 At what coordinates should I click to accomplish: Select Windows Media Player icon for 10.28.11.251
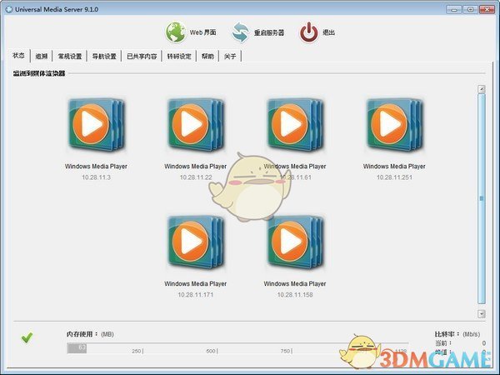(394, 124)
